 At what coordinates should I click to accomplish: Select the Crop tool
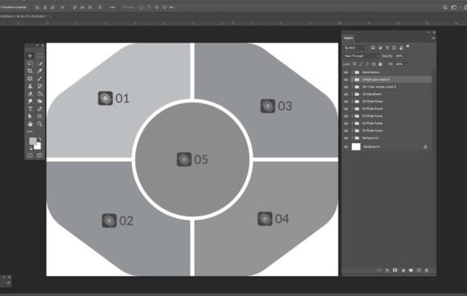(x=30, y=71)
